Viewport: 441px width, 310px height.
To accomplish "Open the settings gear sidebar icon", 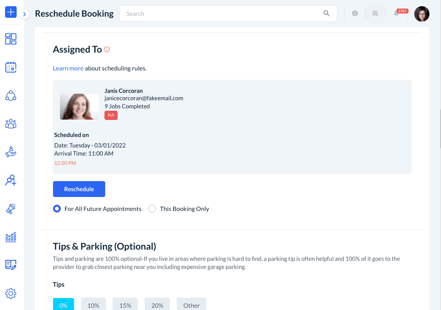I will [11, 293].
